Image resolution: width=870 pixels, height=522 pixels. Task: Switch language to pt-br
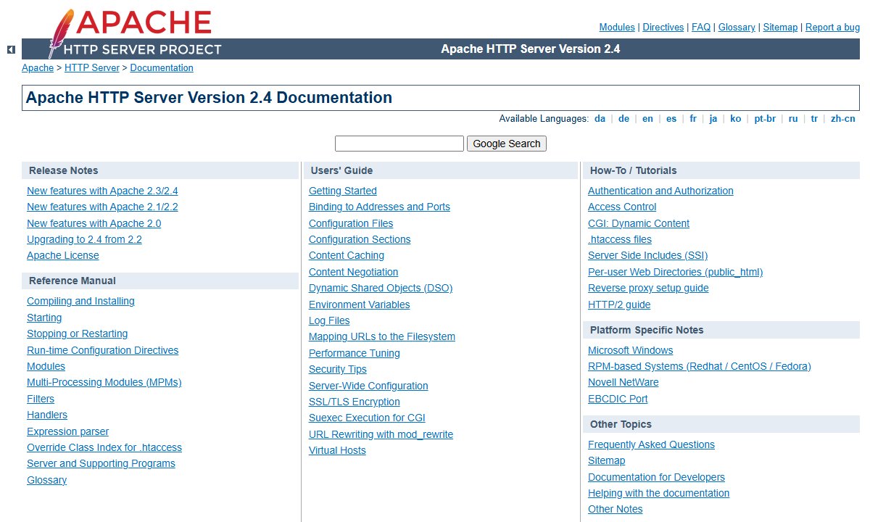pyautogui.click(x=765, y=119)
